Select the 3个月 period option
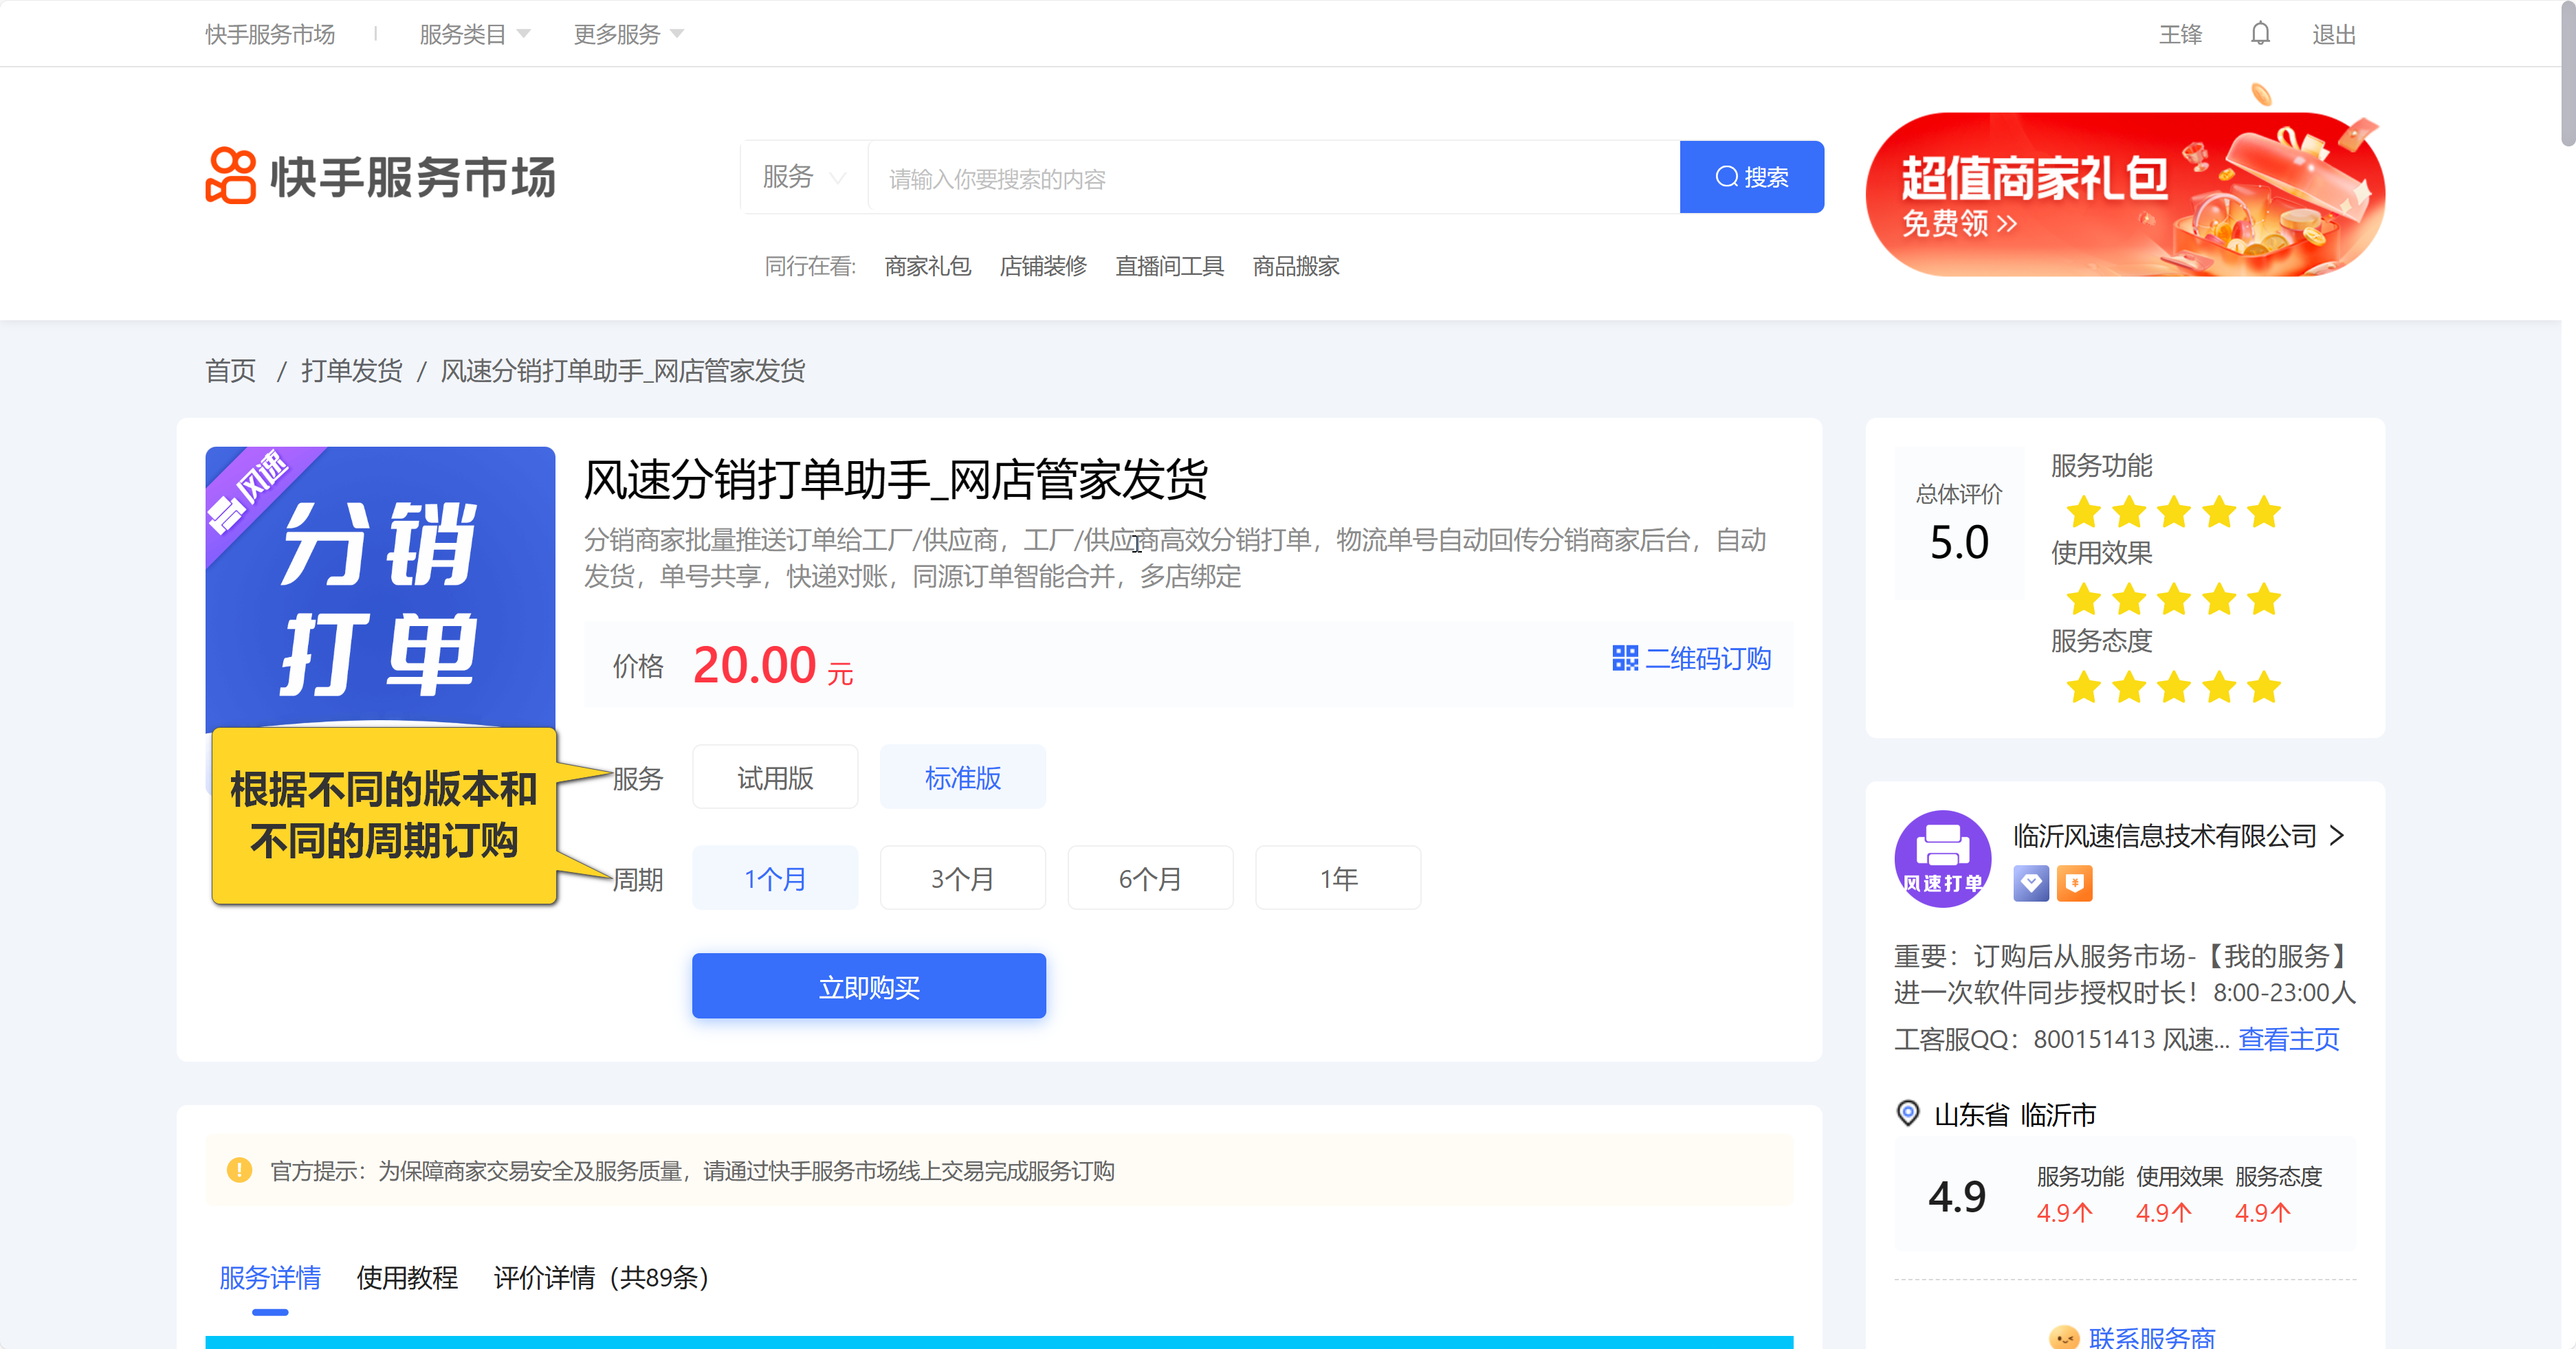 [962, 878]
